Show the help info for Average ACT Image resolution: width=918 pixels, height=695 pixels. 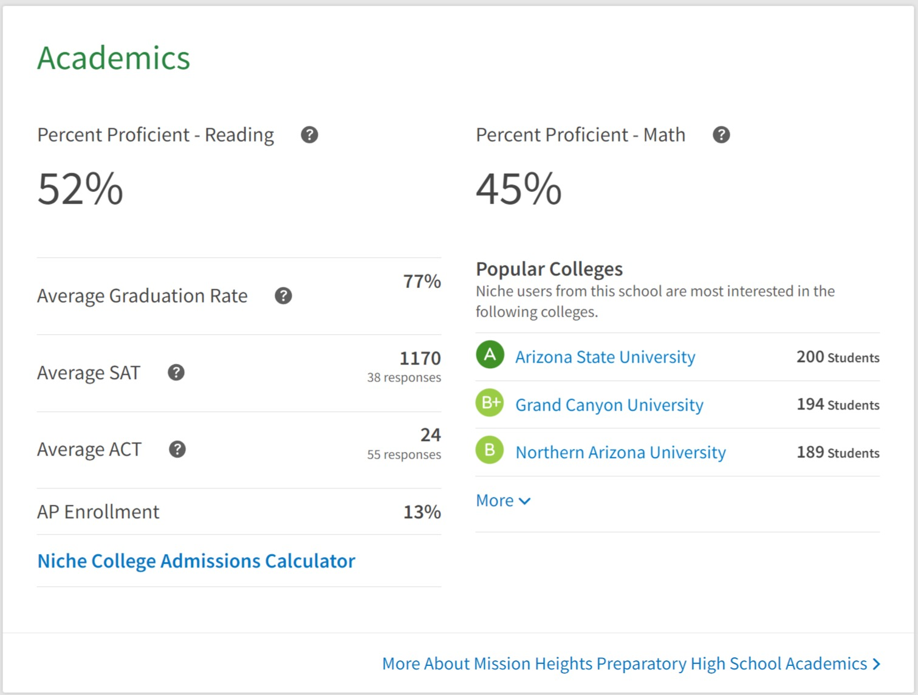pyautogui.click(x=177, y=450)
